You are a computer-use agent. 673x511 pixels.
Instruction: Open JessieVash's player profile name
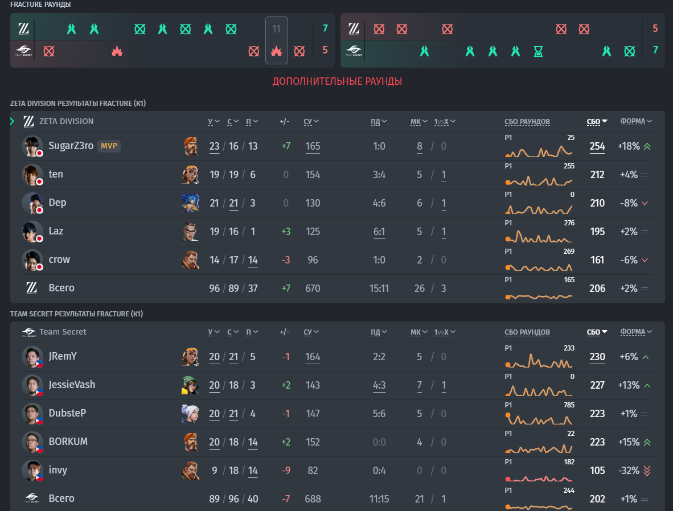tap(72, 385)
